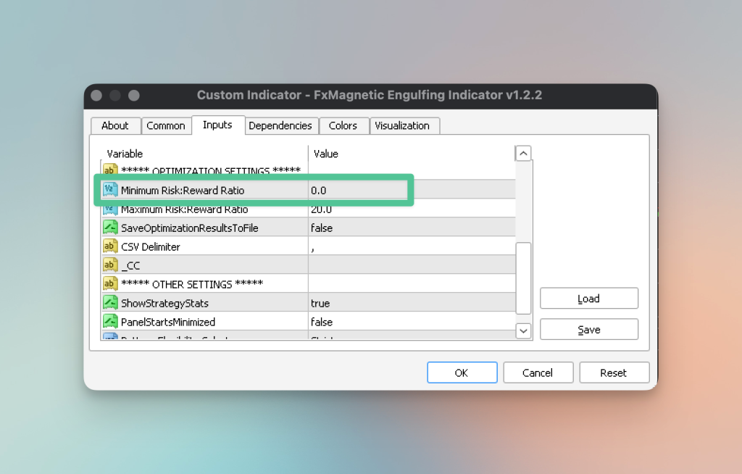The image size is (742, 474).
Task: Click the vertical scrollbar thumb in the inputs list
Action: pos(523,278)
